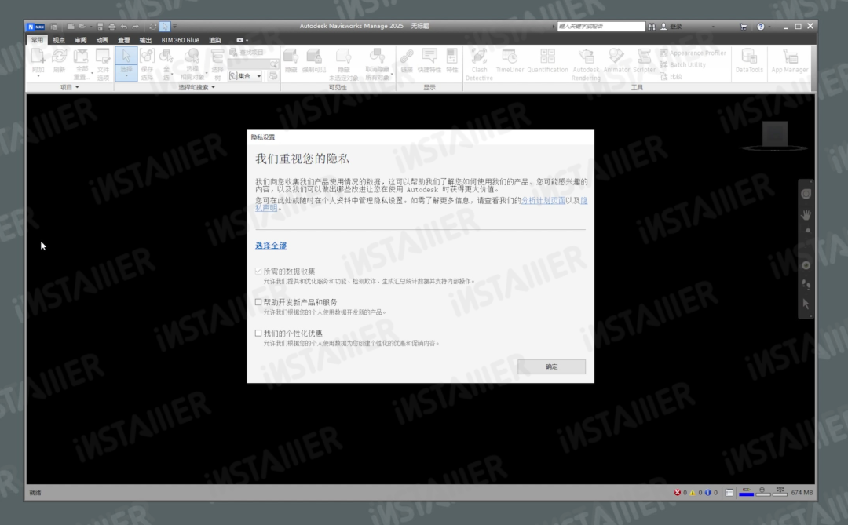848x525 pixels.
Task: Click Select Same Objects (选择相同对象) icon
Action: [192, 56]
